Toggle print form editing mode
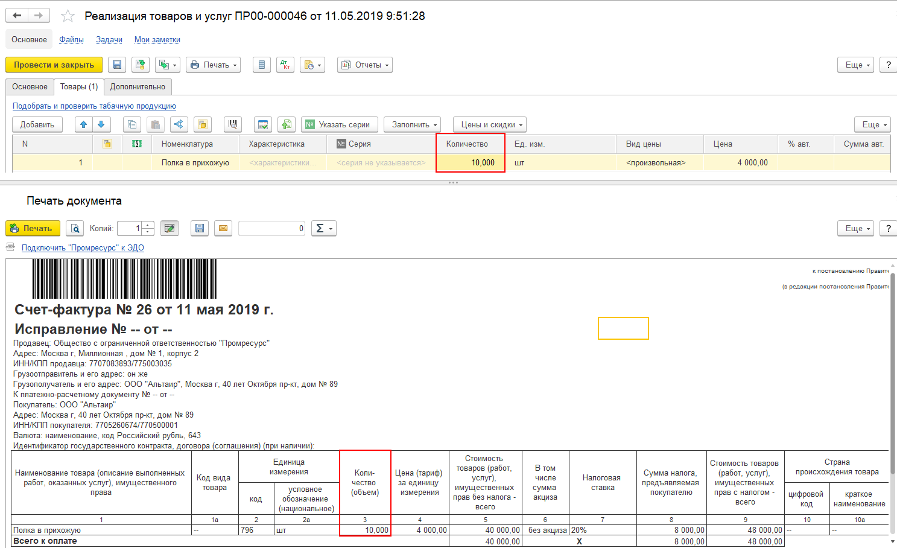Viewport: 897px width, 548px height. point(170,228)
